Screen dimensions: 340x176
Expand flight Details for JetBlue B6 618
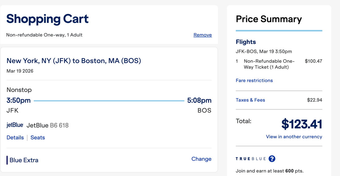15,137
